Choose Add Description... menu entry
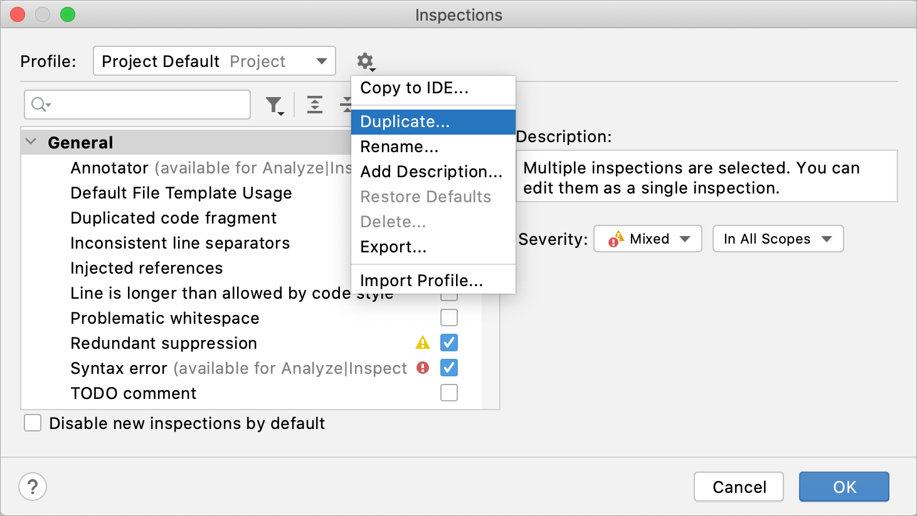The width and height of the screenshot is (917, 516). [x=433, y=172]
